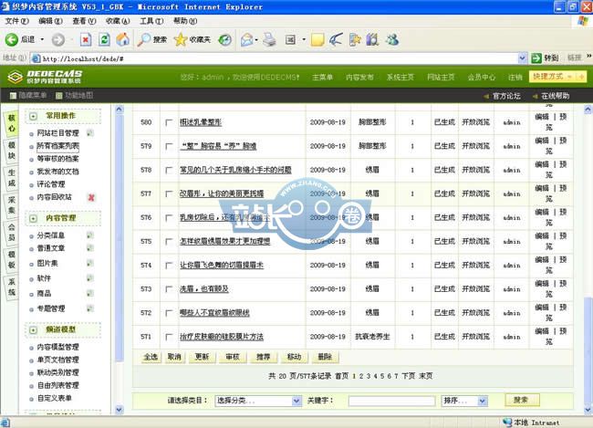
Task: Open the 帮助 menu
Action: [185, 21]
